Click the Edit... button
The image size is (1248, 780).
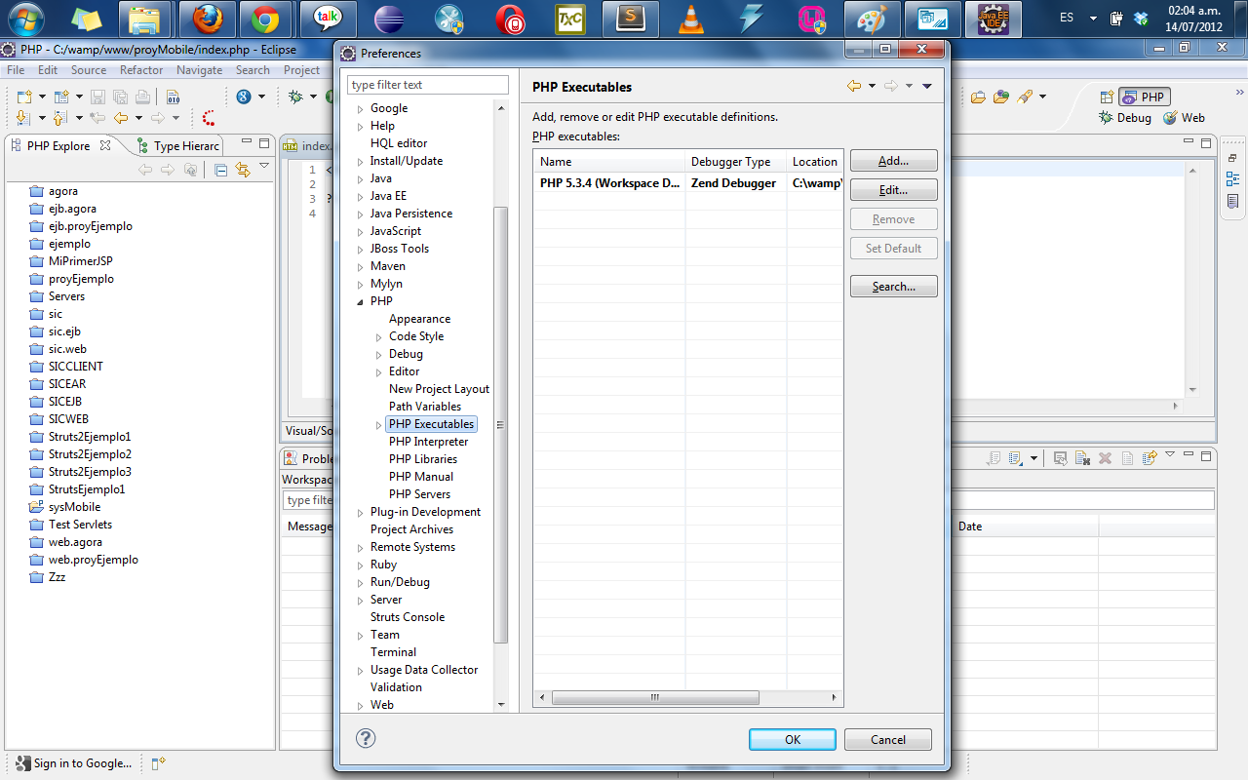pyautogui.click(x=893, y=190)
